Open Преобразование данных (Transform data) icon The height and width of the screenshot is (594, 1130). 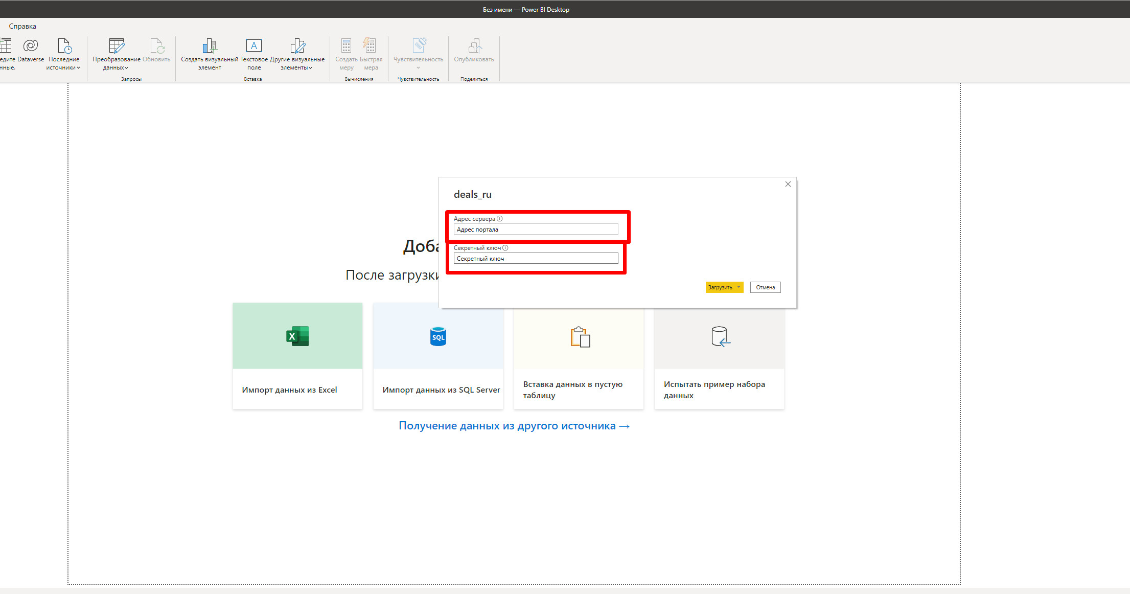tap(116, 46)
